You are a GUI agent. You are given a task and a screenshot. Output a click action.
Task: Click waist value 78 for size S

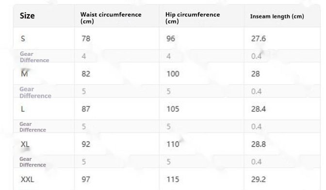tap(86, 38)
